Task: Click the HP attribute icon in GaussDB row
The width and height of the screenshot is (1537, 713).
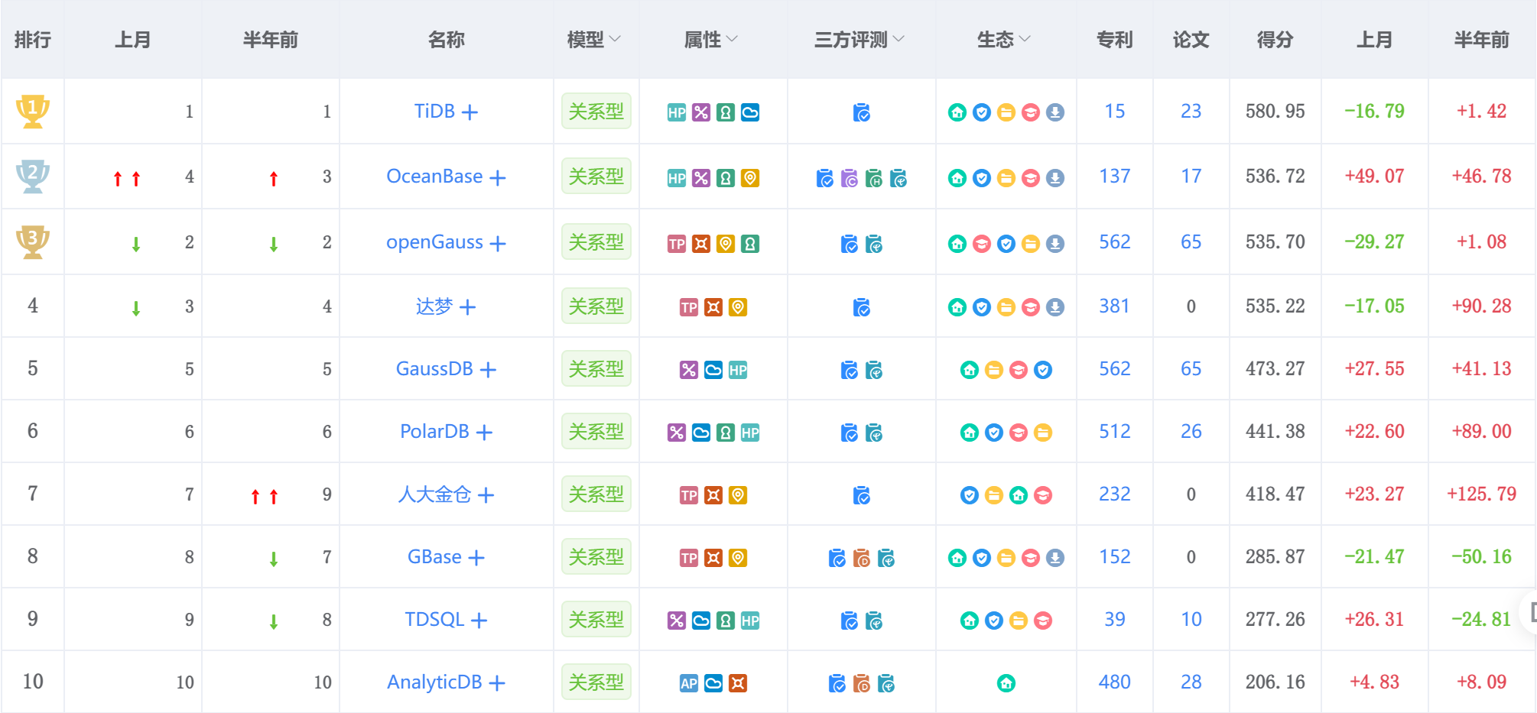Action: pyautogui.click(x=738, y=371)
